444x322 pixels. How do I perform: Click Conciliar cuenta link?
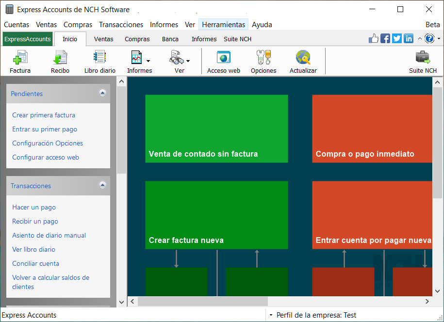[x=36, y=263]
